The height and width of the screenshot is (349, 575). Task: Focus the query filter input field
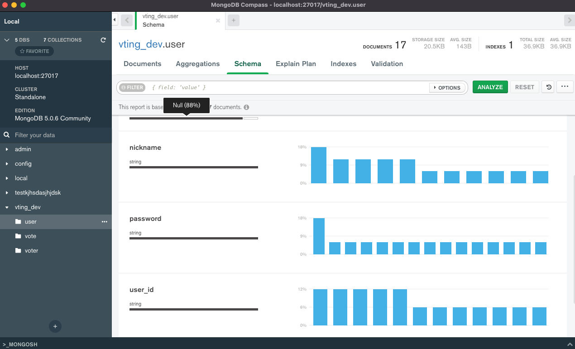pos(289,87)
